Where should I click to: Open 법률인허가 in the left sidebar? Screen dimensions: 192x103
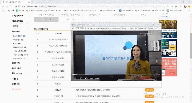(15, 63)
